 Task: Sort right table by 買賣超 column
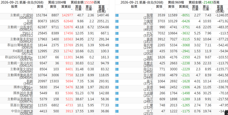[x=183, y=9]
